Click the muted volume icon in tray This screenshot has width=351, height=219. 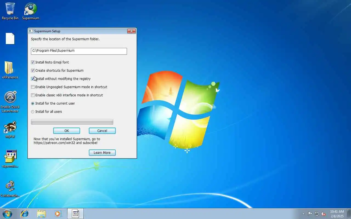point(324,214)
